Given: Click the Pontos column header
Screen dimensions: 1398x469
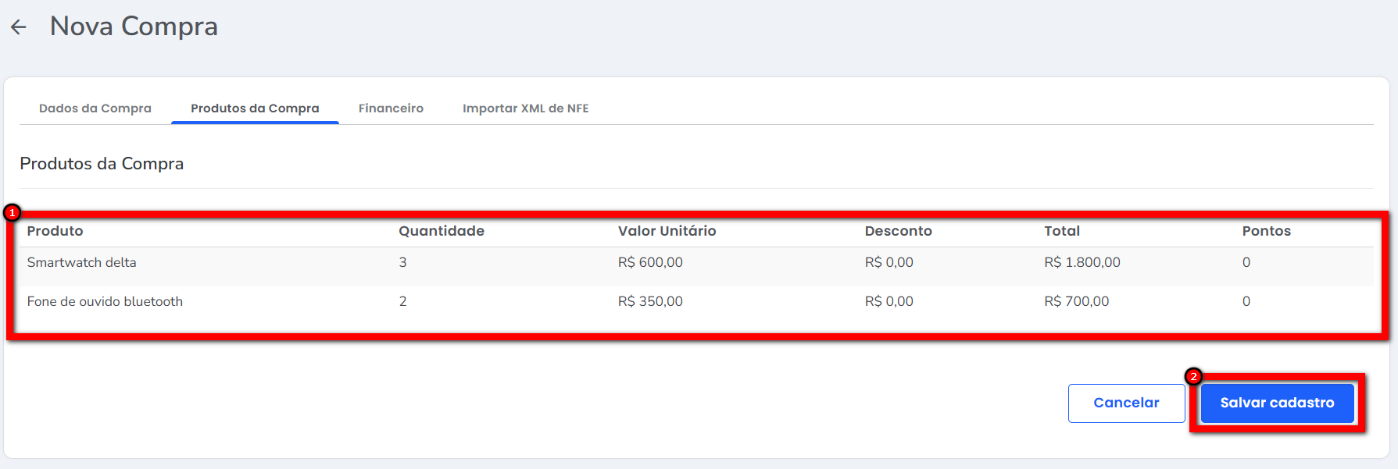Looking at the screenshot, I should [x=1266, y=231].
